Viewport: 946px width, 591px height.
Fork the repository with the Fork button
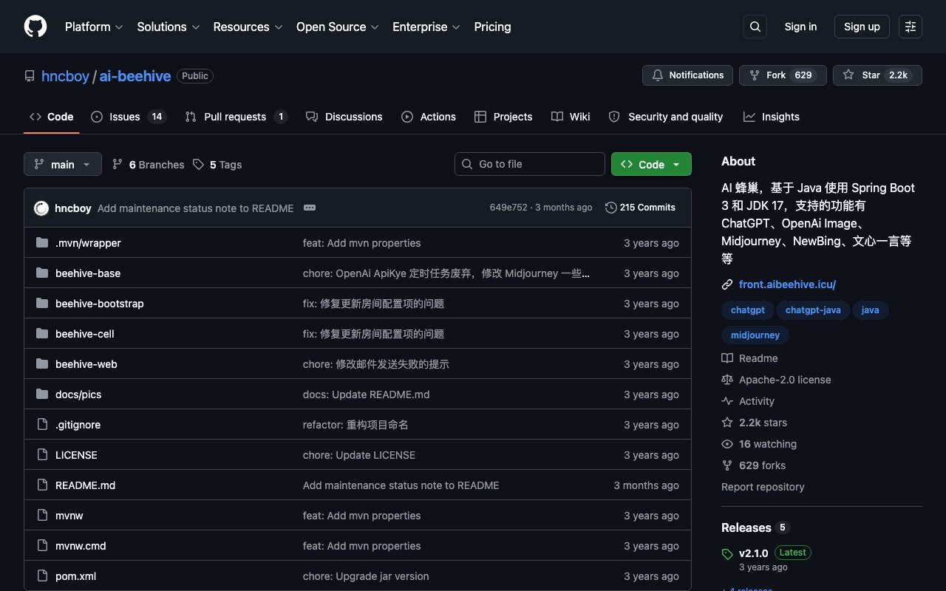[x=783, y=75]
